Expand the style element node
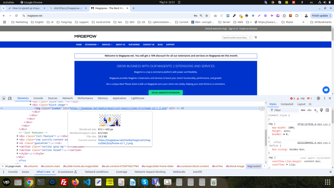This screenshot has width=334, height=188. [x=18, y=154]
